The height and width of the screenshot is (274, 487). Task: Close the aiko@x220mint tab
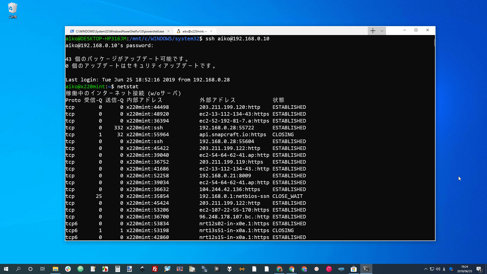pyautogui.click(x=211, y=31)
